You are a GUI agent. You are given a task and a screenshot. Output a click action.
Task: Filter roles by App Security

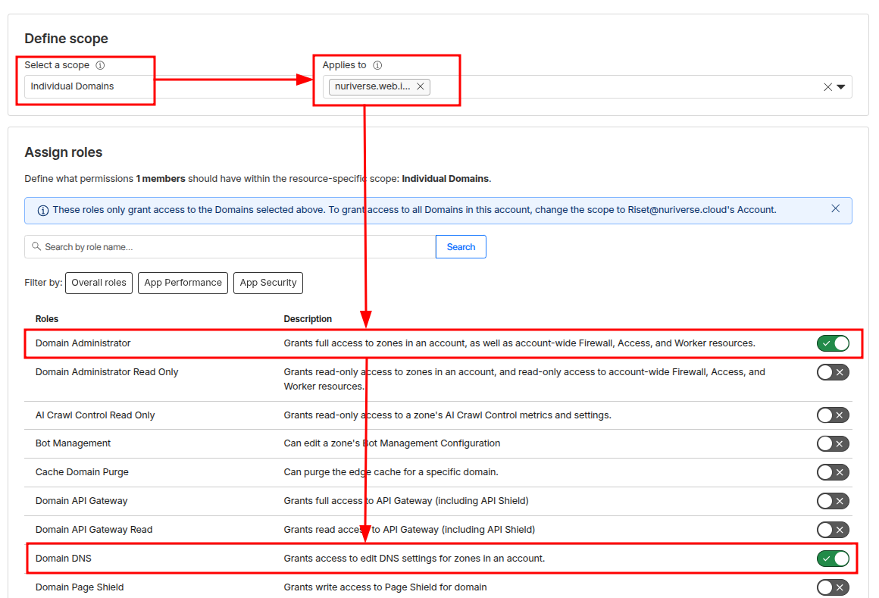tap(268, 283)
